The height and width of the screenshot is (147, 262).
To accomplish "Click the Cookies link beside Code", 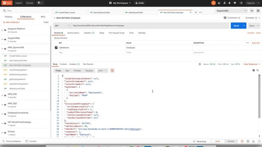I will [251, 33].
